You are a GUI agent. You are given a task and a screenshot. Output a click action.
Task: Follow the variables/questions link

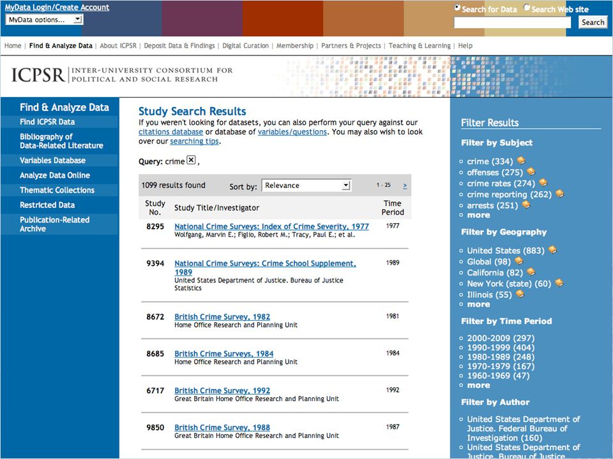click(292, 132)
